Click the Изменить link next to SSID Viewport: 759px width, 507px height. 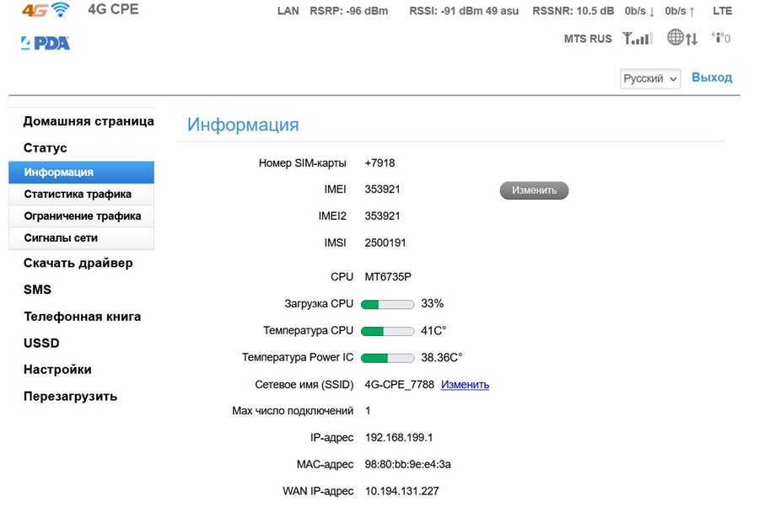coord(465,385)
